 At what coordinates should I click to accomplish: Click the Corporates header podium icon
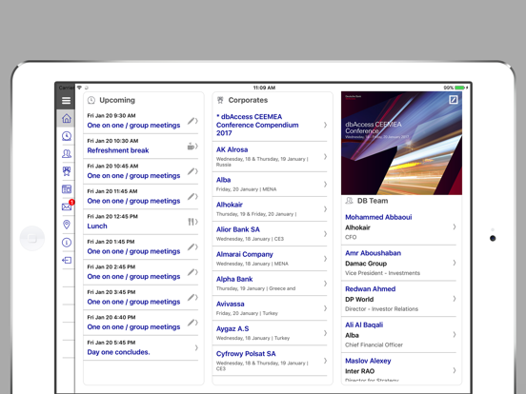pyautogui.click(x=220, y=100)
